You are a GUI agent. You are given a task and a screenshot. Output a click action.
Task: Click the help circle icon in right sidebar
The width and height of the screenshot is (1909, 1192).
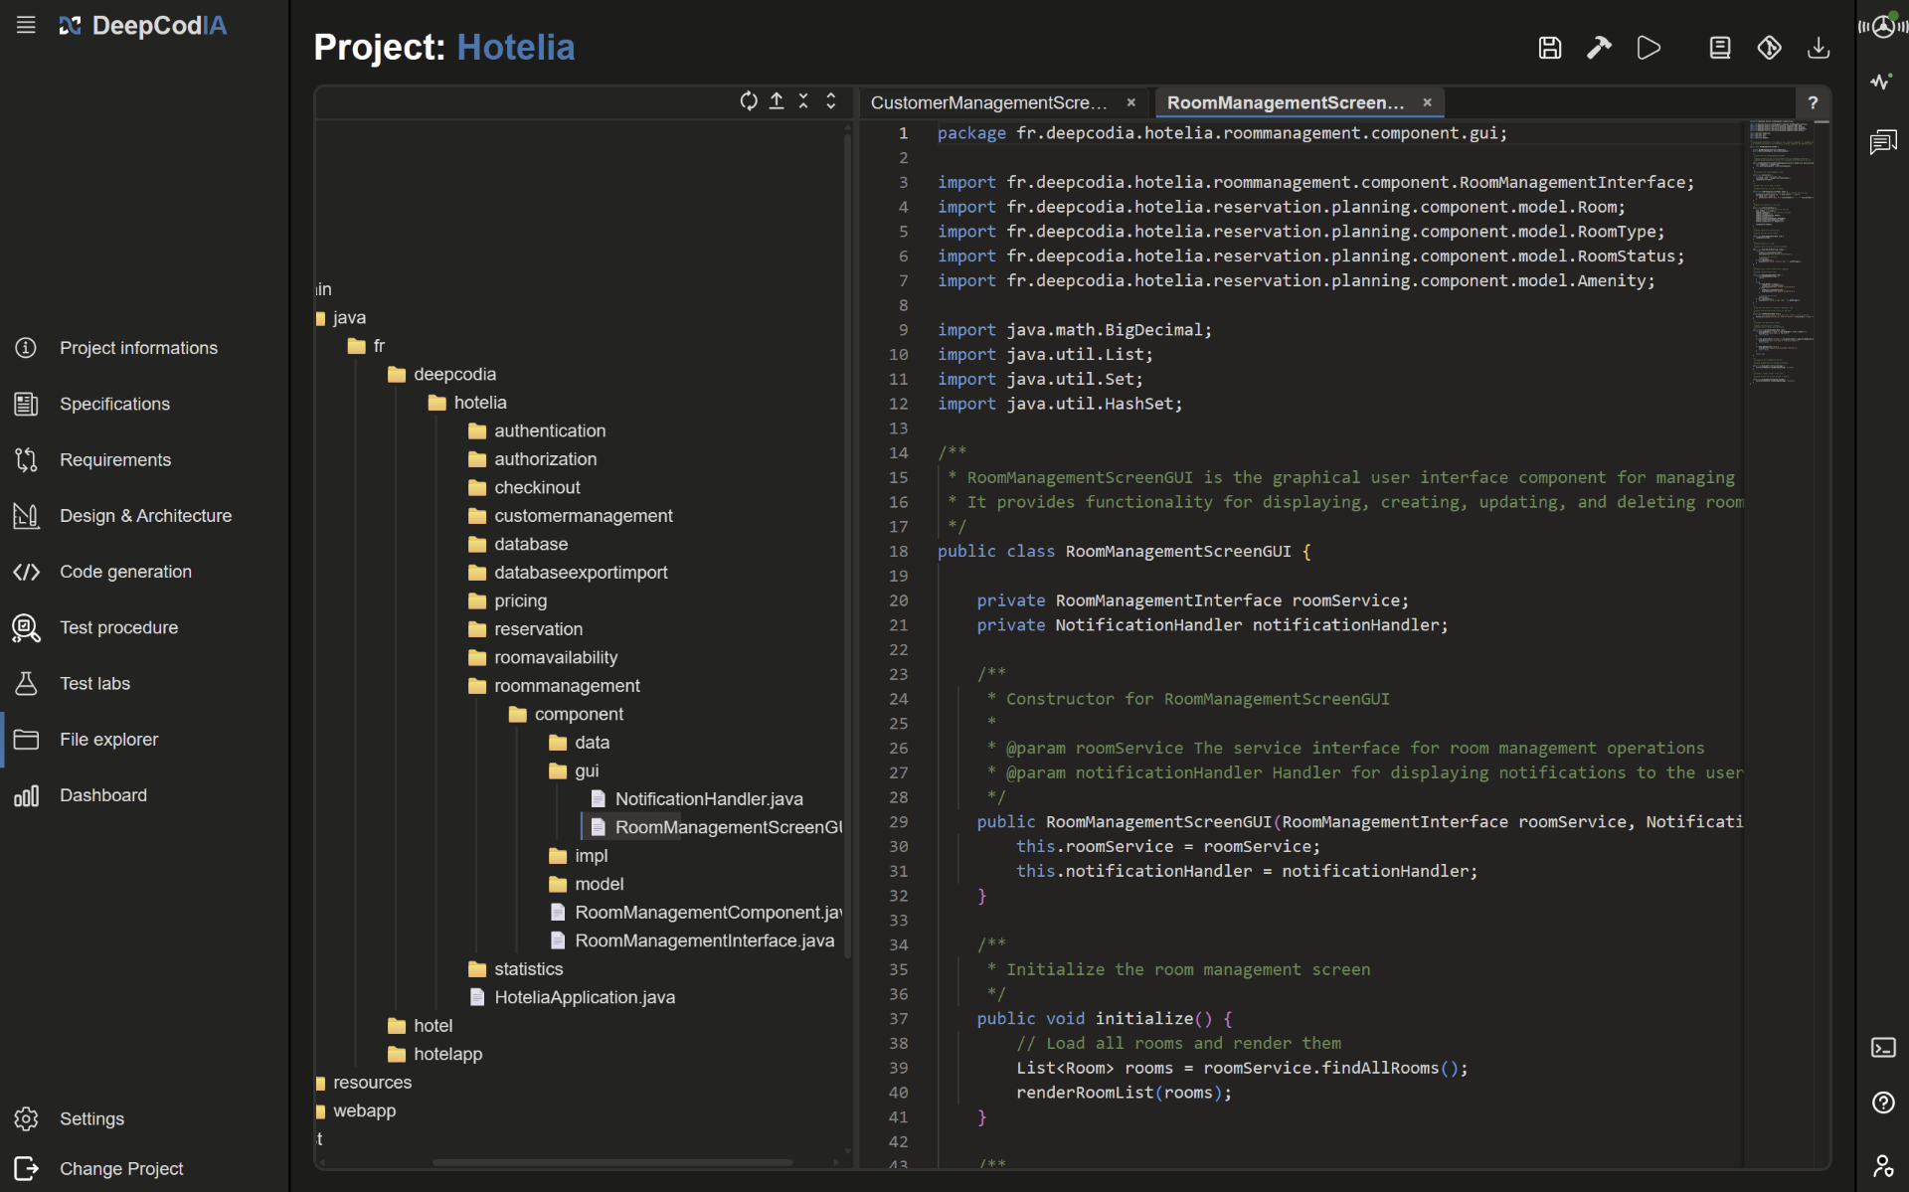(x=1883, y=1103)
